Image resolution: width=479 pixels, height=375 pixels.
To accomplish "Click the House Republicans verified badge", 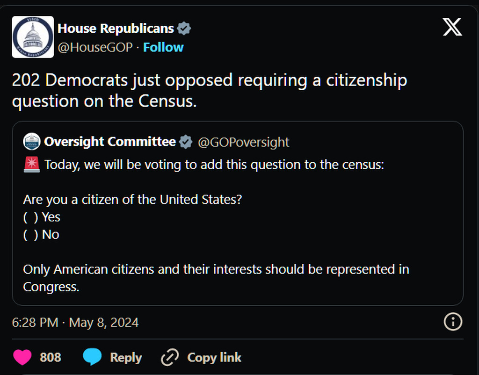I will tap(184, 29).
